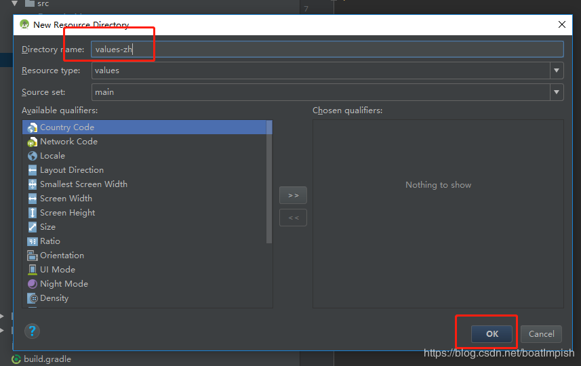Select the UI Mode qualifier row
The height and width of the screenshot is (366, 581).
144,270
